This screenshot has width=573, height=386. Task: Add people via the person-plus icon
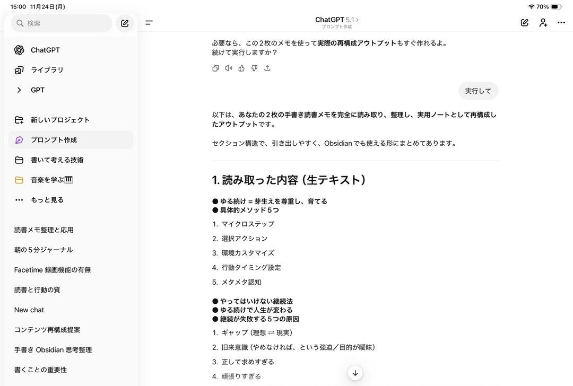coord(543,23)
